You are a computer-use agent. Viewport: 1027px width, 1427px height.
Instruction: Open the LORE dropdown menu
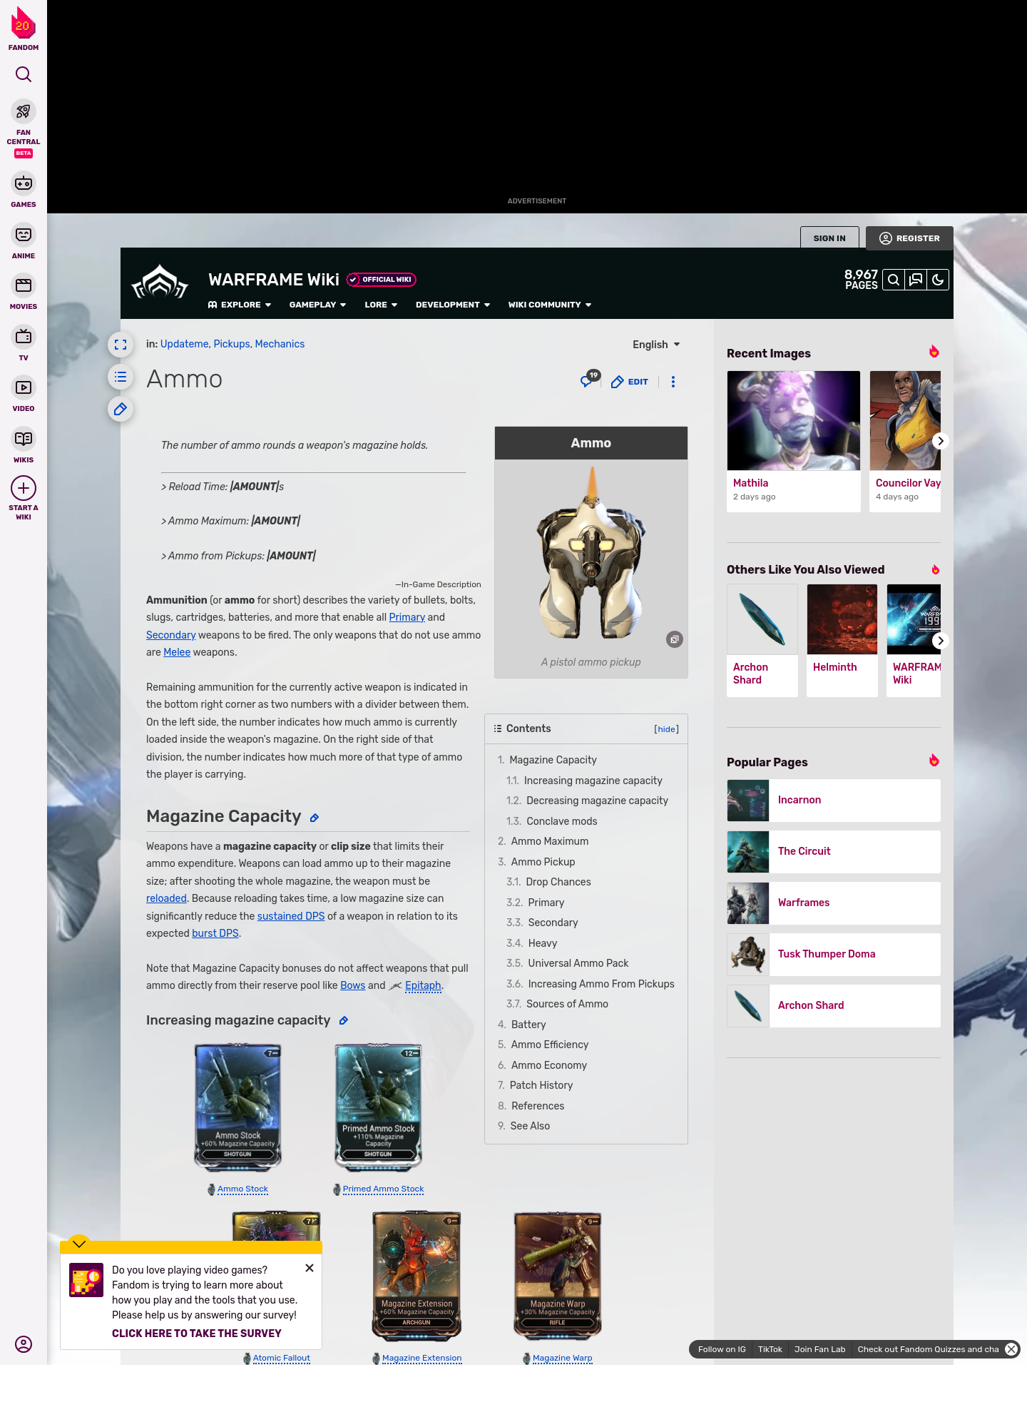[381, 305]
